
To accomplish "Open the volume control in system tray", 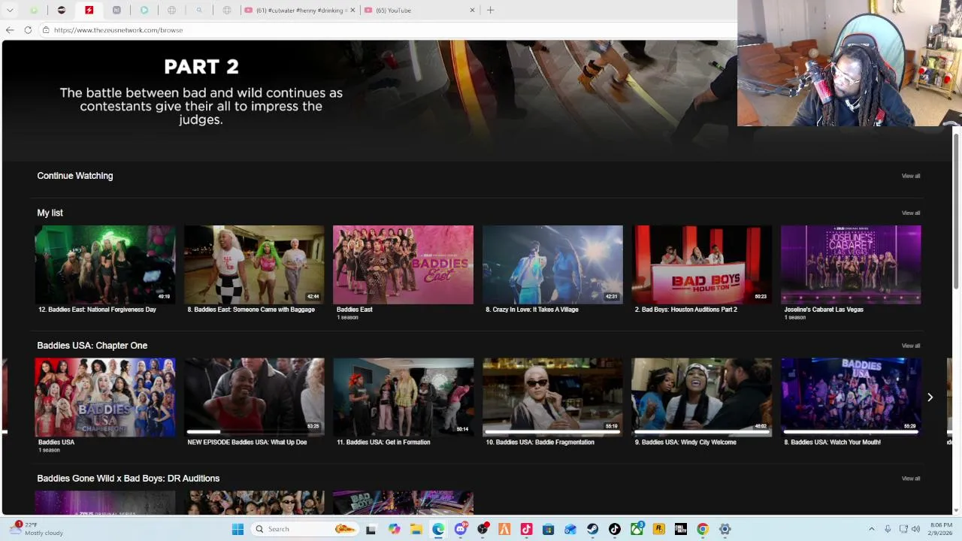I will (915, 529).
